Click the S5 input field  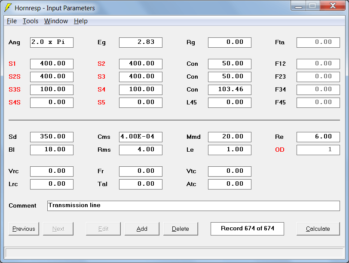pyautogui.click(x=141, y=103)
